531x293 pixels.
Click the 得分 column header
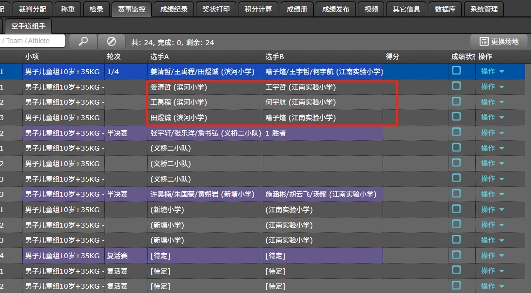point(392,57)
